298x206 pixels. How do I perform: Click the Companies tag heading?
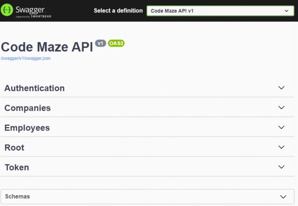coord(28,108)
